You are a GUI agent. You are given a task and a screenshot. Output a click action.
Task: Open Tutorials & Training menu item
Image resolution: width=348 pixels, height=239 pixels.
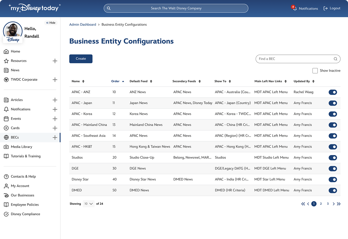25,156
